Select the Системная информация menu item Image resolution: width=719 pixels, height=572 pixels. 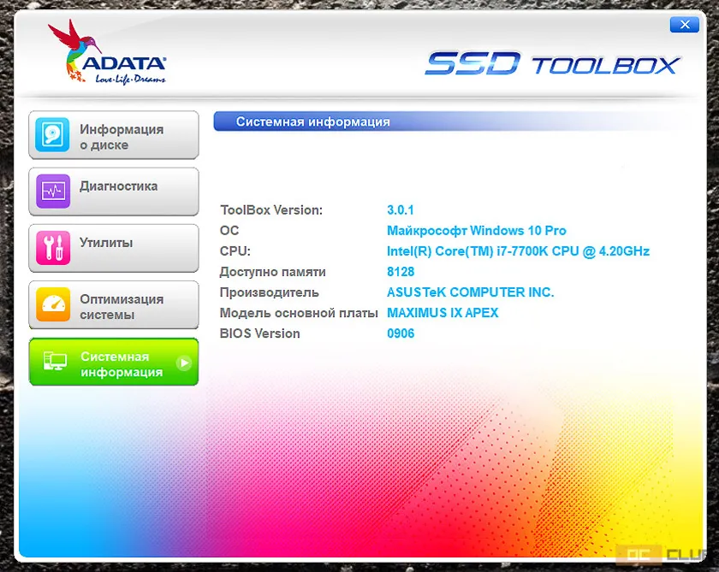tap(114, 362)
